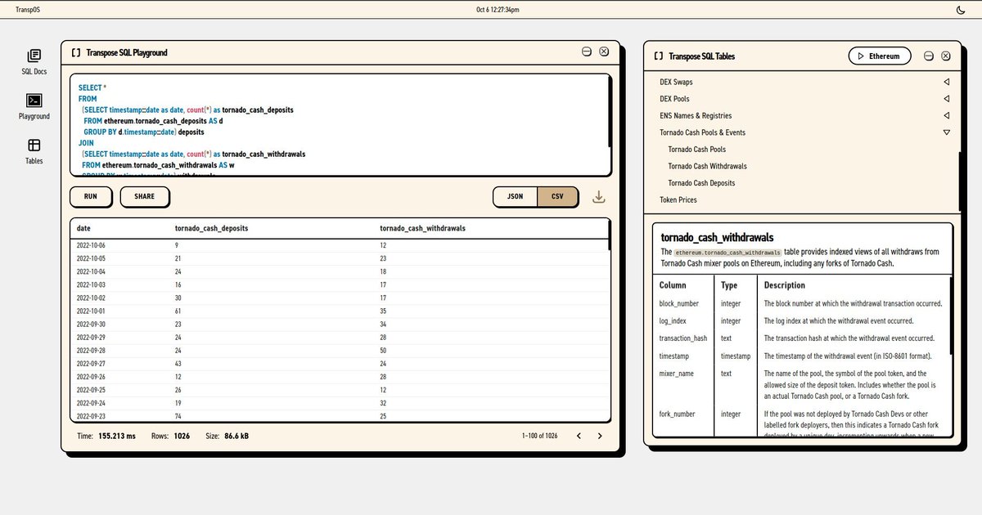Download query results with arrow icon
This screenshot has height=515, width=982.
pos(598,197)
